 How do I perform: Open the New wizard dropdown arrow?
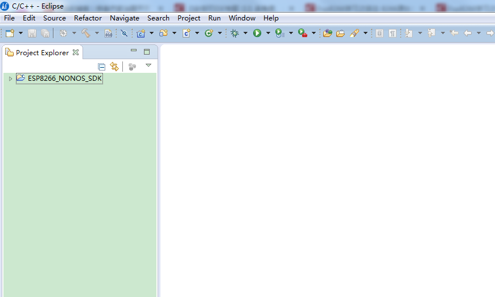pos(21,33)
